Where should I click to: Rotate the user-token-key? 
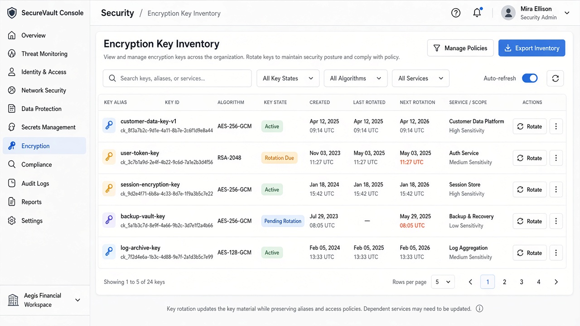click(x=530, y=158)
